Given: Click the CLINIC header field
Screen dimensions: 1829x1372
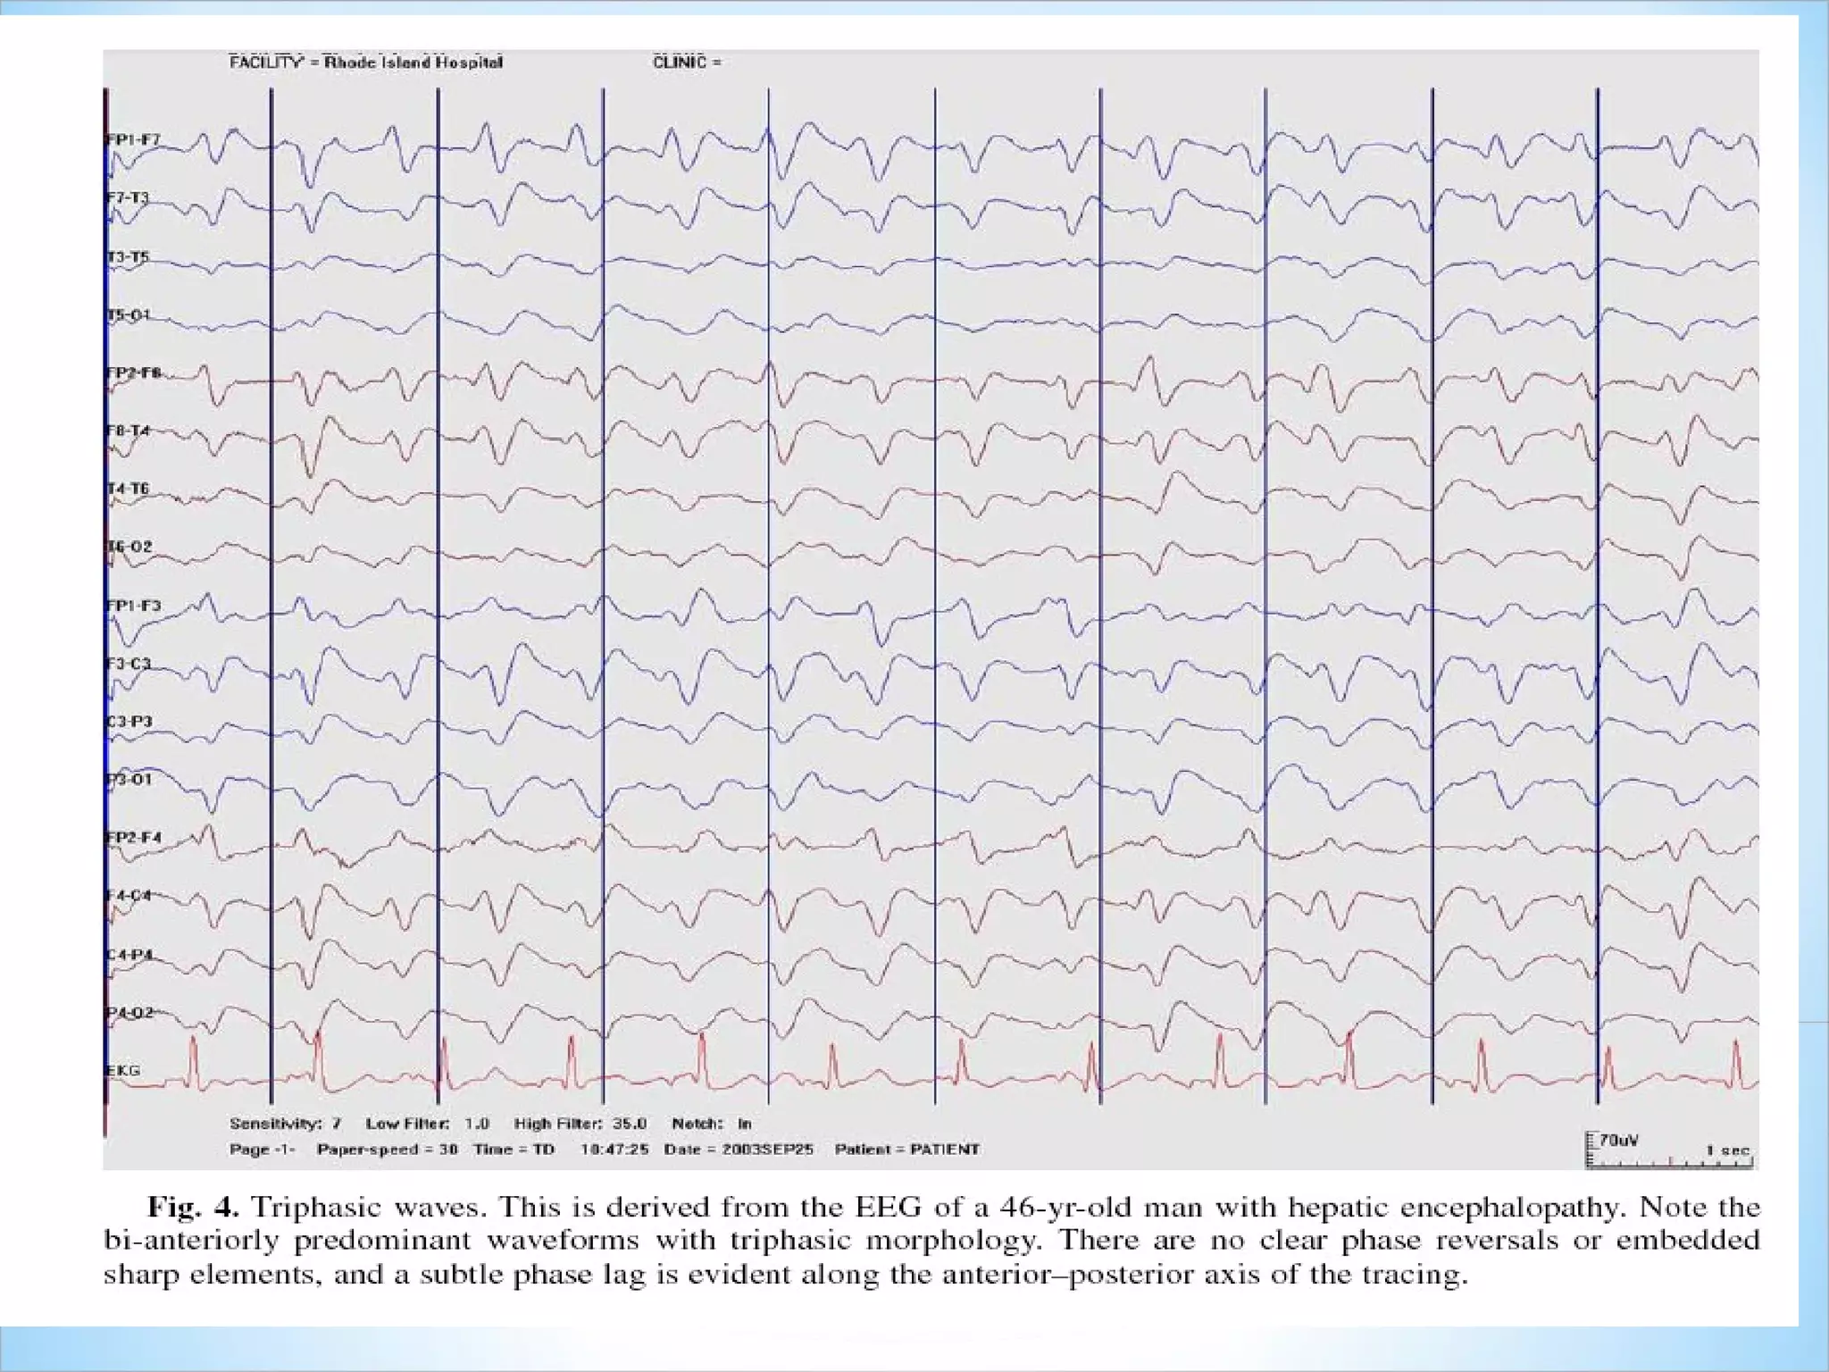Looking at the screenshot, I should (687, 63).
